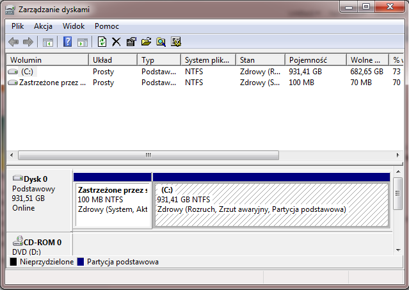409x290 pixels.
Task: Toggle the console tree pane icon
Action: coord(48,42)
